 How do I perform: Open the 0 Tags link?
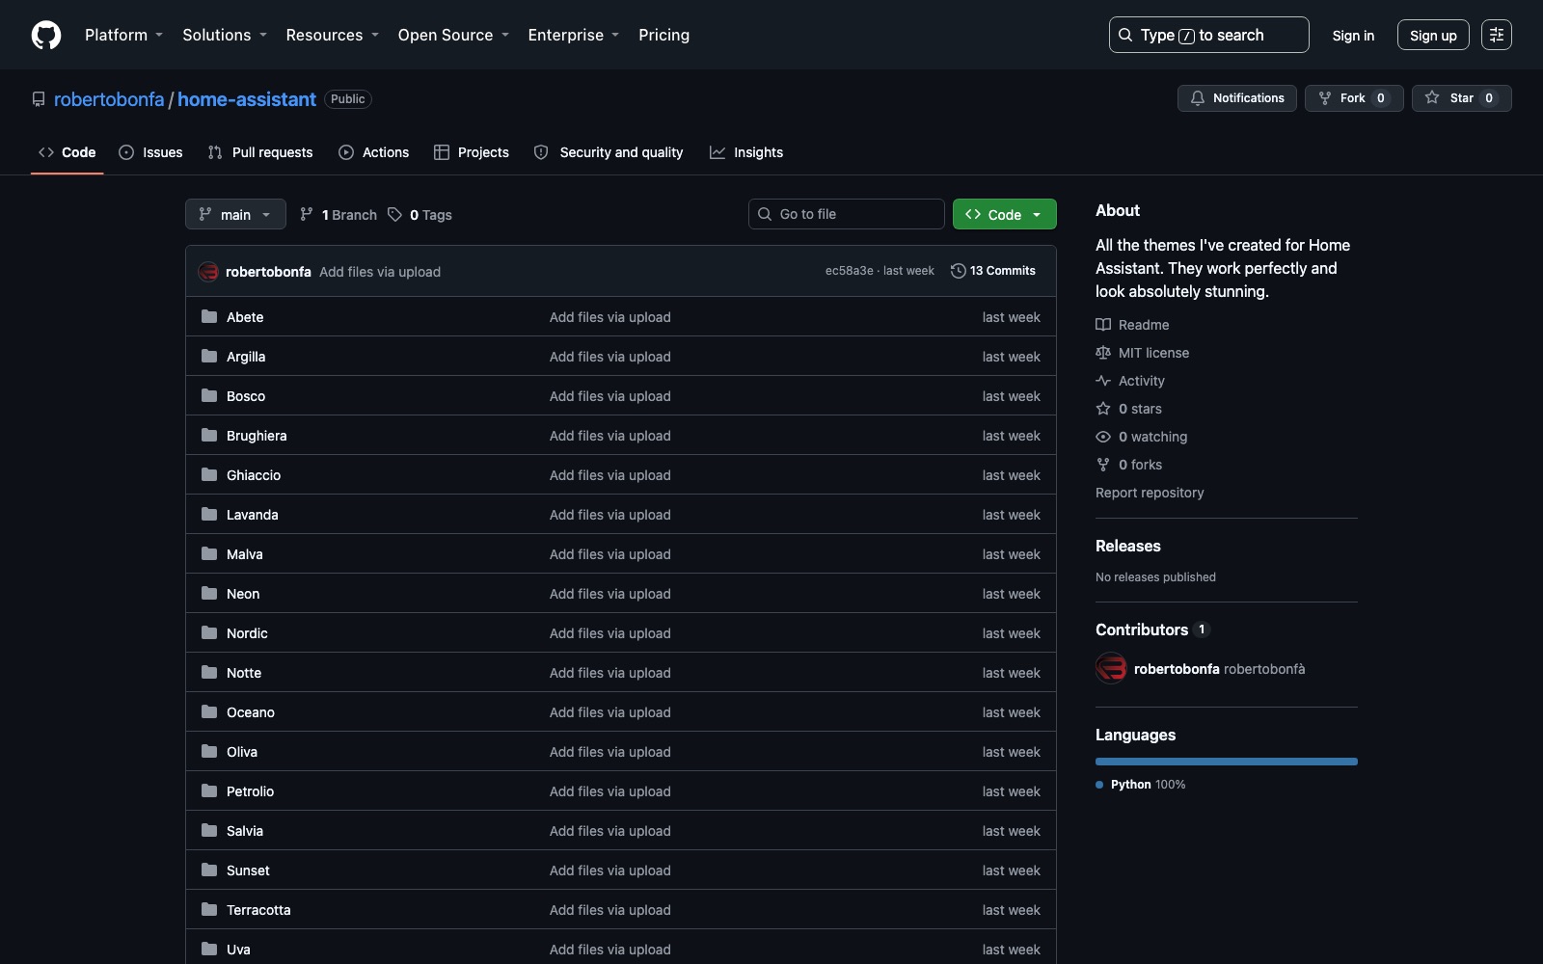[420, 215]
